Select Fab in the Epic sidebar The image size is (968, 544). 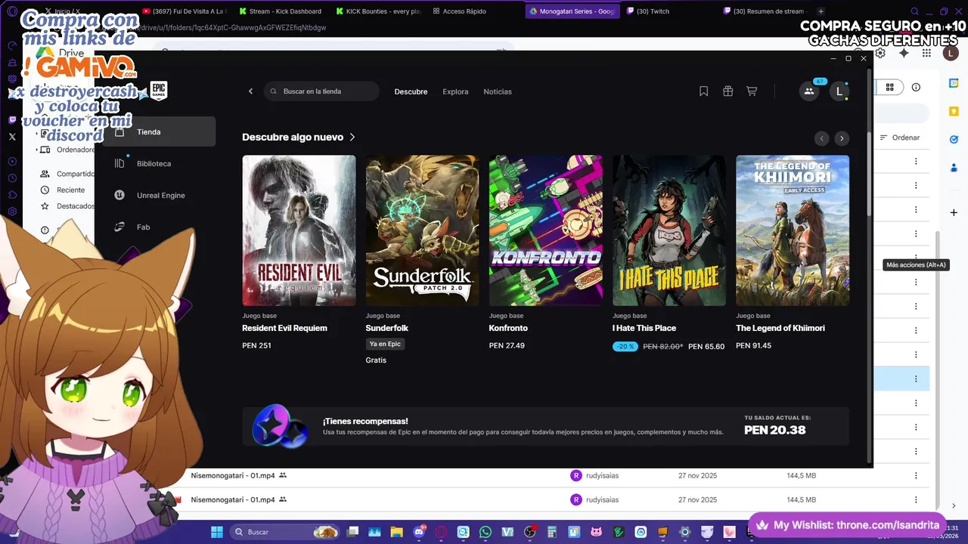click(160, 227)
